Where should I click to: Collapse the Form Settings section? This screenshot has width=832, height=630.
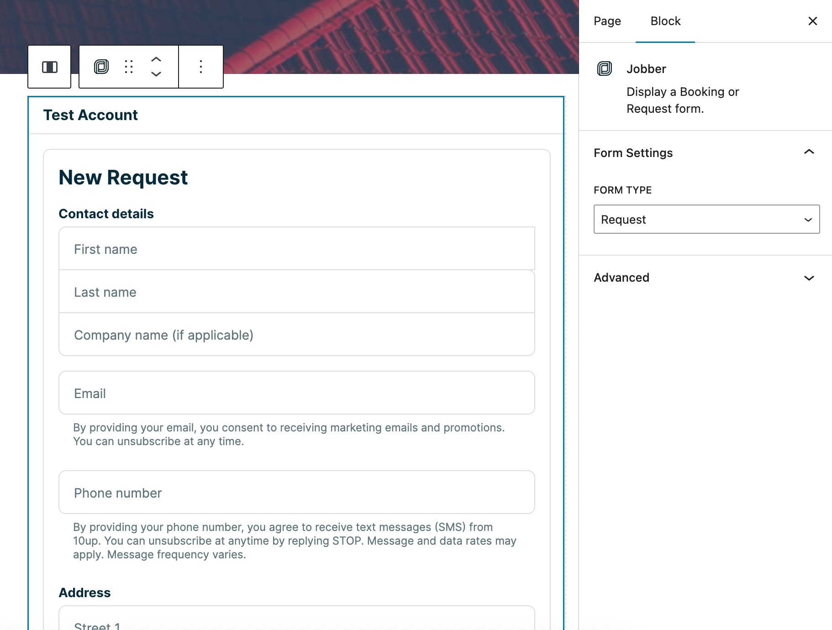click(809, 152)
